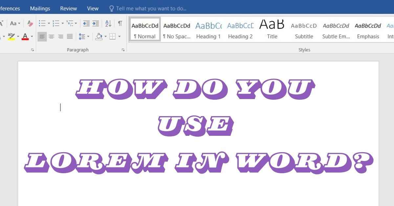This screenshot has height=206, width=394.
Task: Sort text with the A-Z sort icon
Action: pyautogui.click(x=108, y=24)
